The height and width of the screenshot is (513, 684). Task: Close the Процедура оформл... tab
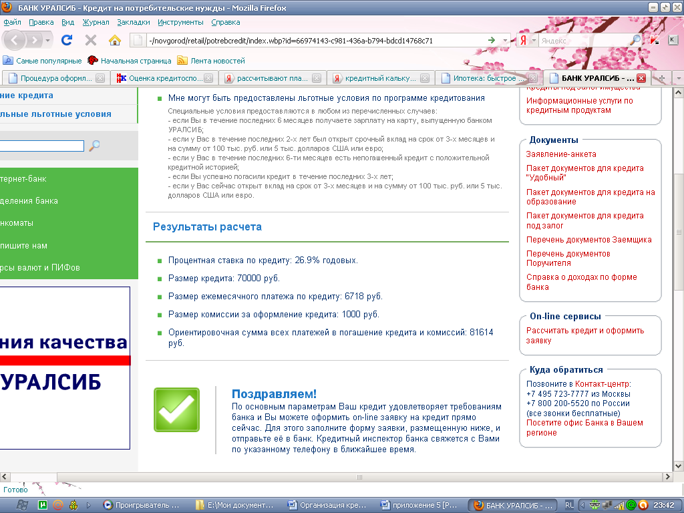[100, 78]
